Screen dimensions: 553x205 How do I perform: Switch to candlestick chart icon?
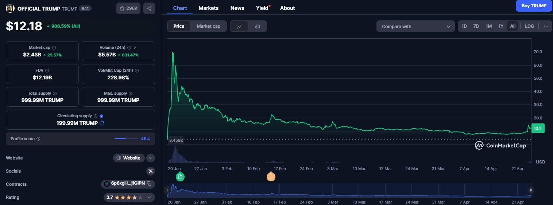pos(258,26)
